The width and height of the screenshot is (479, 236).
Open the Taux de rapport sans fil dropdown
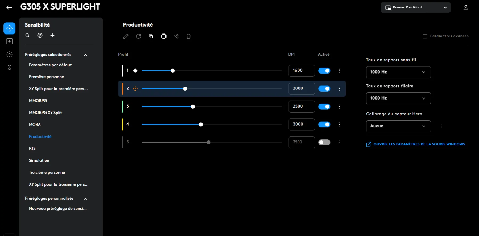coord(398,72)
